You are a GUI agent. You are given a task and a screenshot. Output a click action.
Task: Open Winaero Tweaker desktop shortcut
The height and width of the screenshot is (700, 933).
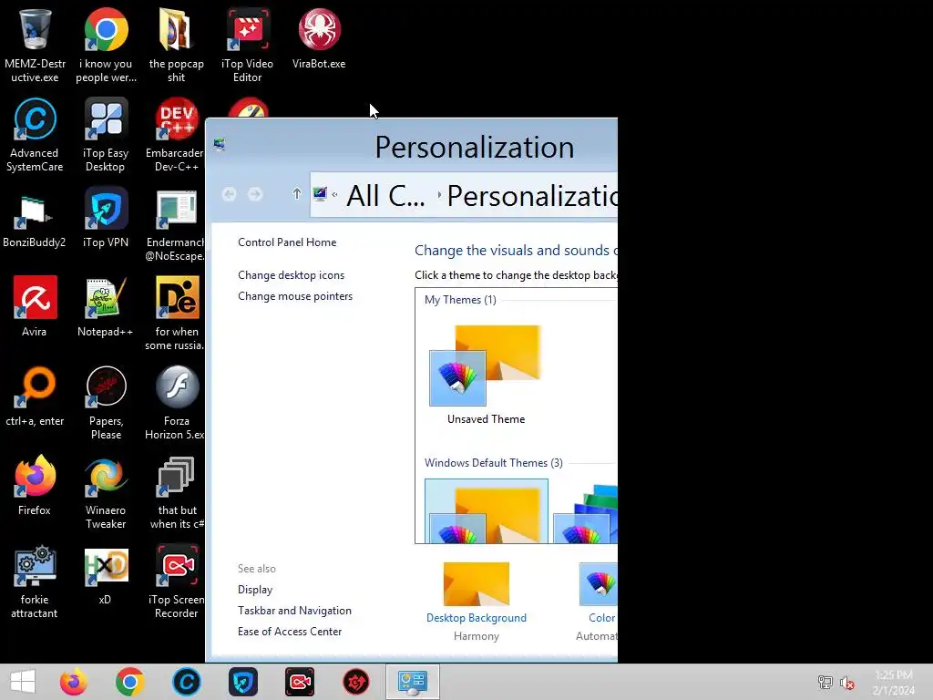(106, 492)
